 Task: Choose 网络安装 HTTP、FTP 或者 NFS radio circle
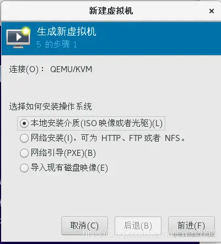pos(24,138)
